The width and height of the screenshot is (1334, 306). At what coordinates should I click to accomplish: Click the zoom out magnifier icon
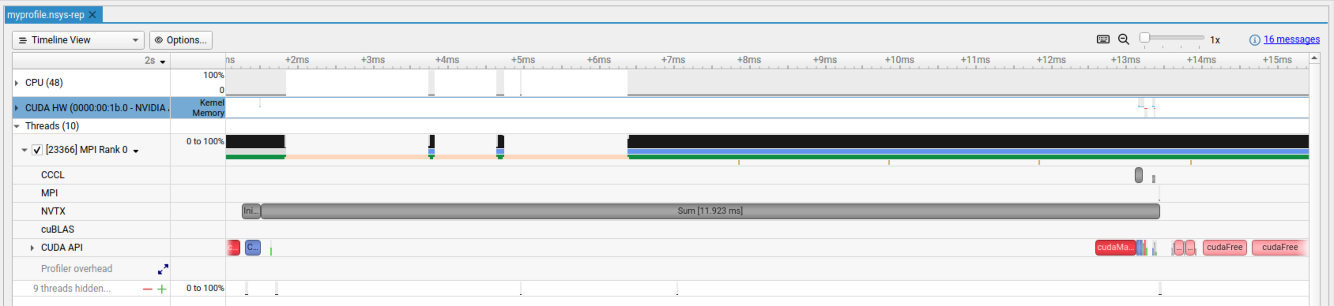point(1123,39)
